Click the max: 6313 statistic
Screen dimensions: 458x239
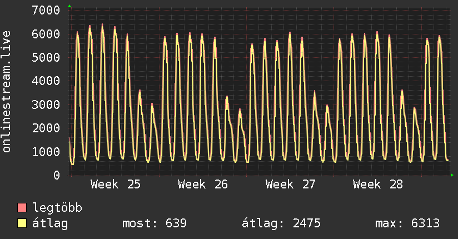407,223
